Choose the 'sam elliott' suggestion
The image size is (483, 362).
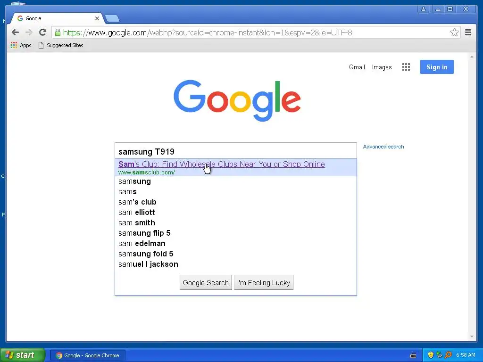click(236, 213)
